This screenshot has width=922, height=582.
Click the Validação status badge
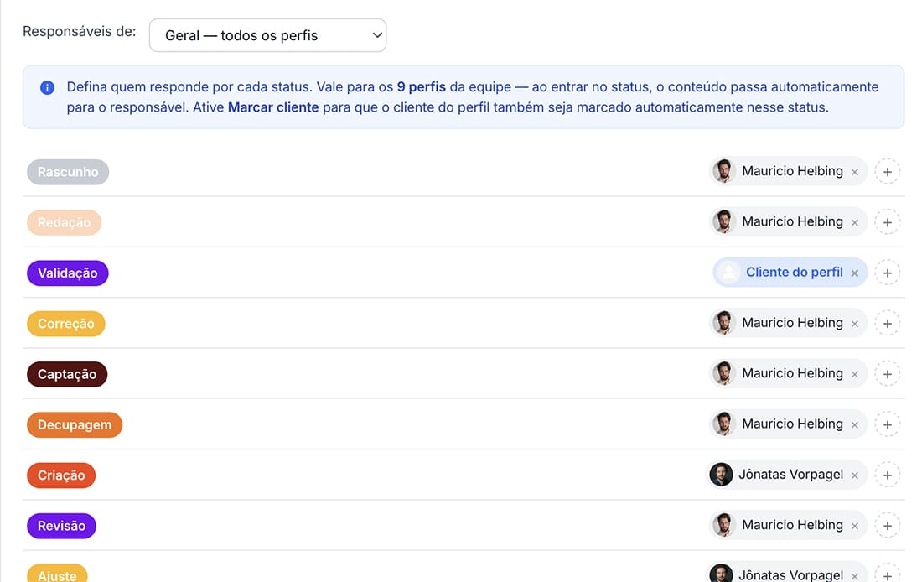(x=68, y=273)
